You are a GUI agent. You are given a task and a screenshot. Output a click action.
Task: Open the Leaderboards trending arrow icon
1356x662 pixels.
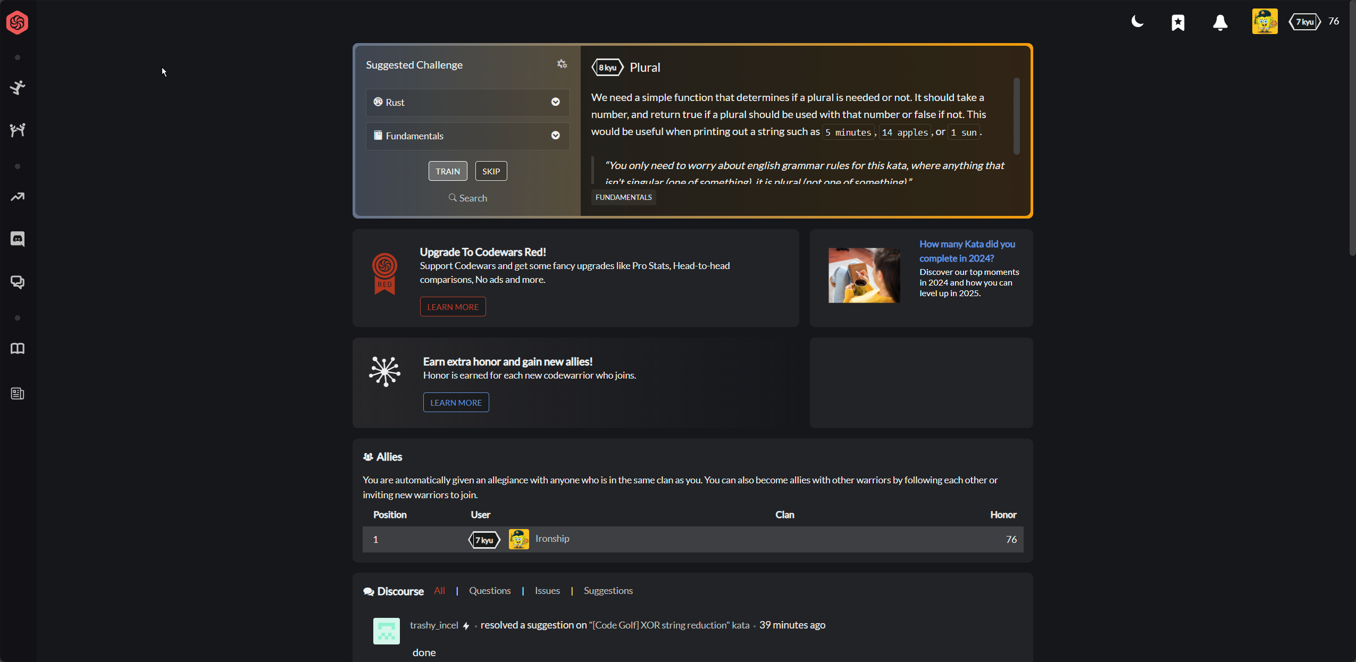pyautogui.click(x=18, y=197)
